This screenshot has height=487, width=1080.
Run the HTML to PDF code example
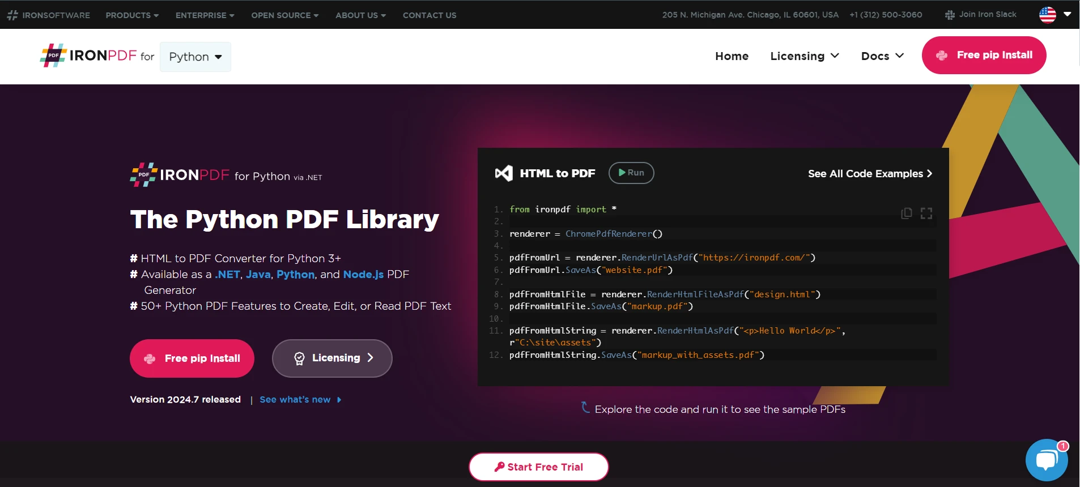(631, 173)
